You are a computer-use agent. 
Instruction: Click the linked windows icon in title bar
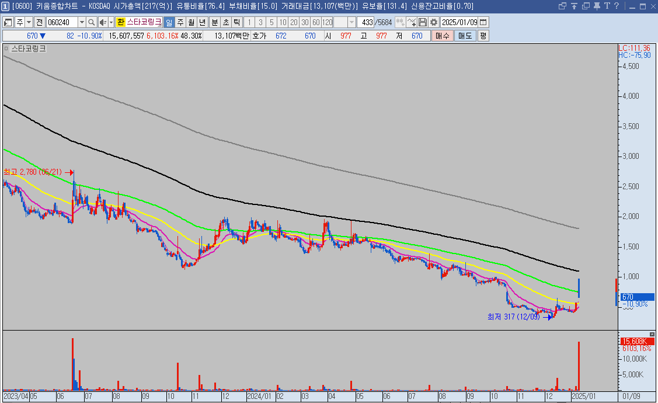click(x=563, y=6)
